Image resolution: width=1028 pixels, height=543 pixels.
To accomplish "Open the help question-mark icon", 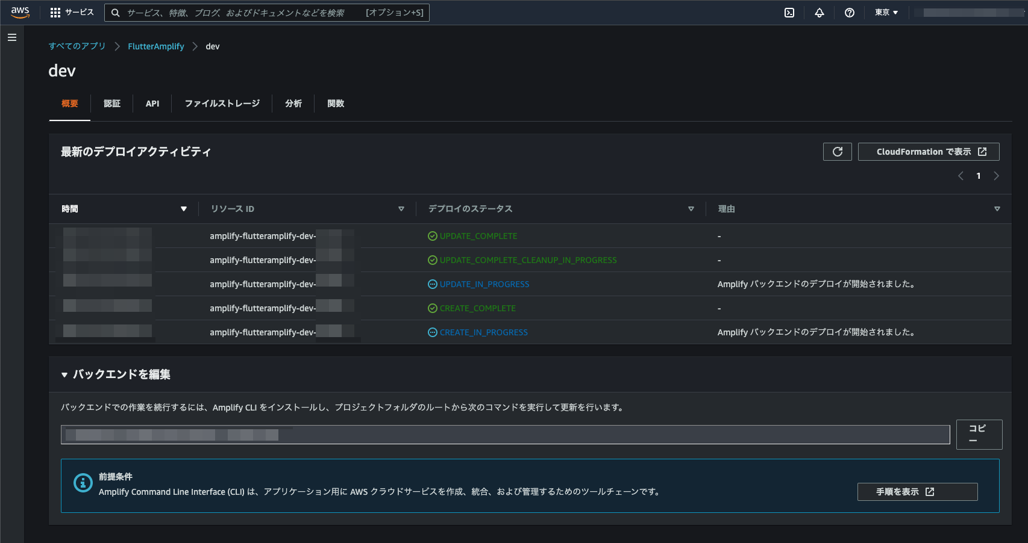I will [850, 13].
